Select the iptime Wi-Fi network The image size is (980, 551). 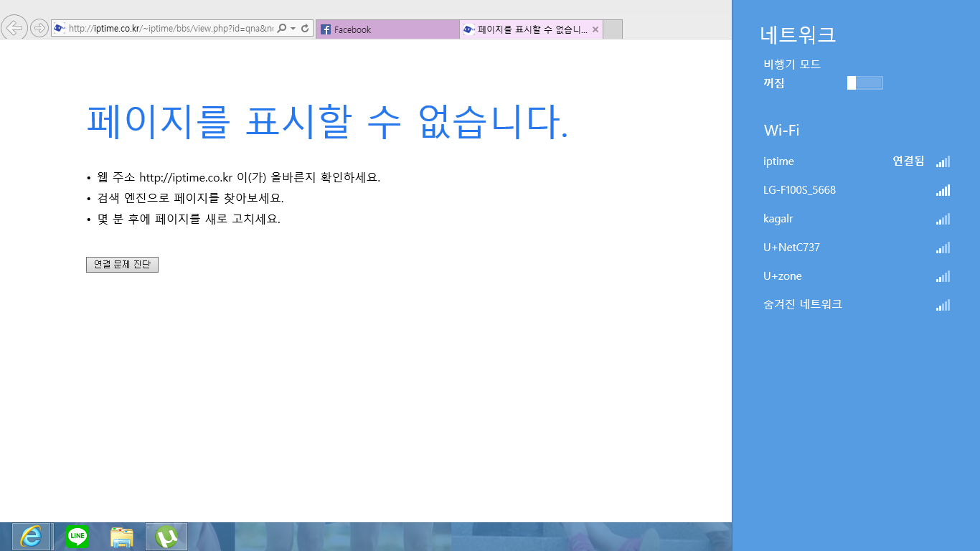857,161
